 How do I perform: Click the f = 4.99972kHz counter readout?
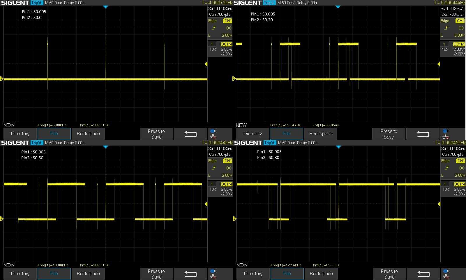point(217,3)
